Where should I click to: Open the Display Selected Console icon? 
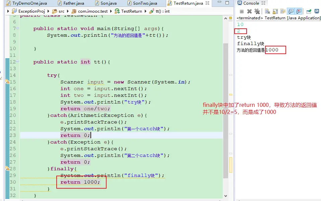pos(317,11)
